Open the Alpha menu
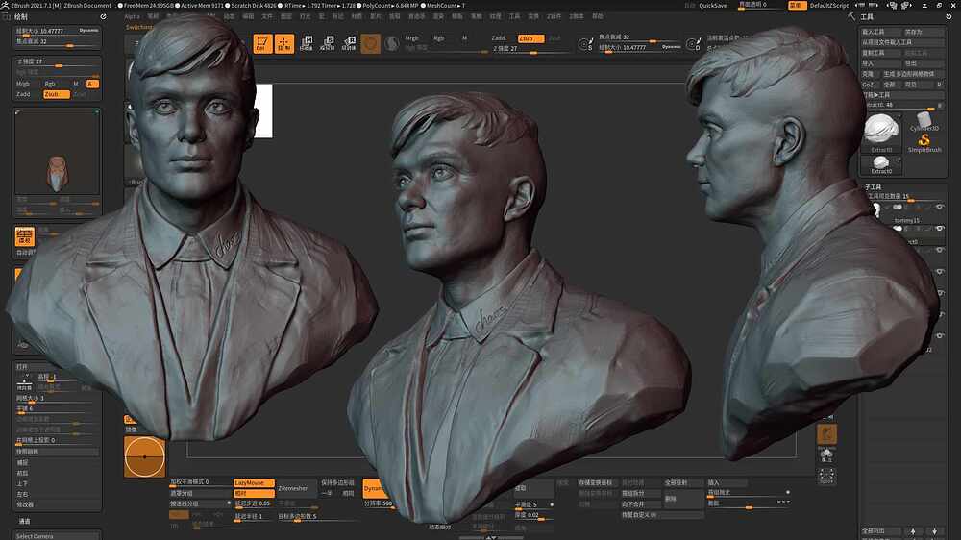The height and width of the screenshot is (540, 961). coord(132,16)
